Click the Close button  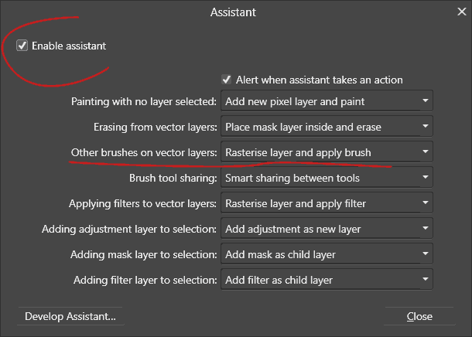point(419,316)
